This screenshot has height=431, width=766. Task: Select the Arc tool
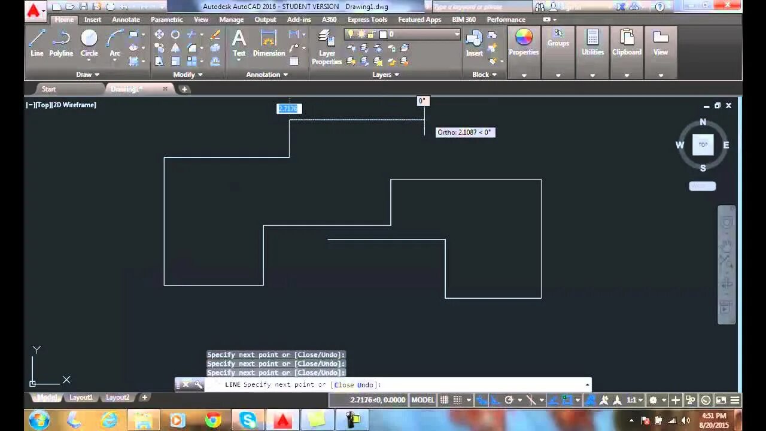(x=114, y=43)
